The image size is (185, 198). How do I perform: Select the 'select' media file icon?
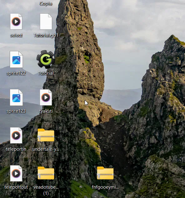point(16,21)
